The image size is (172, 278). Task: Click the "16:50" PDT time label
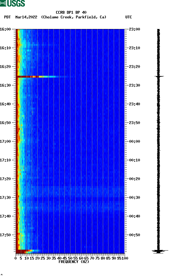pyautogui.click(x=5, y=123)
